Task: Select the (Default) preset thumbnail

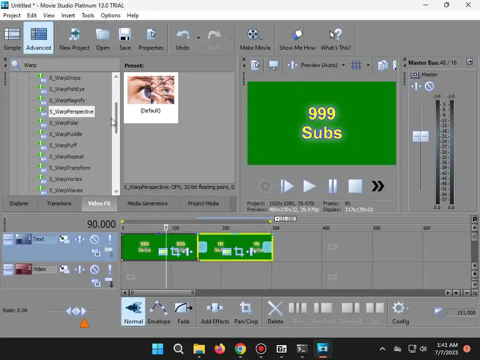Action: pos(150,97)
